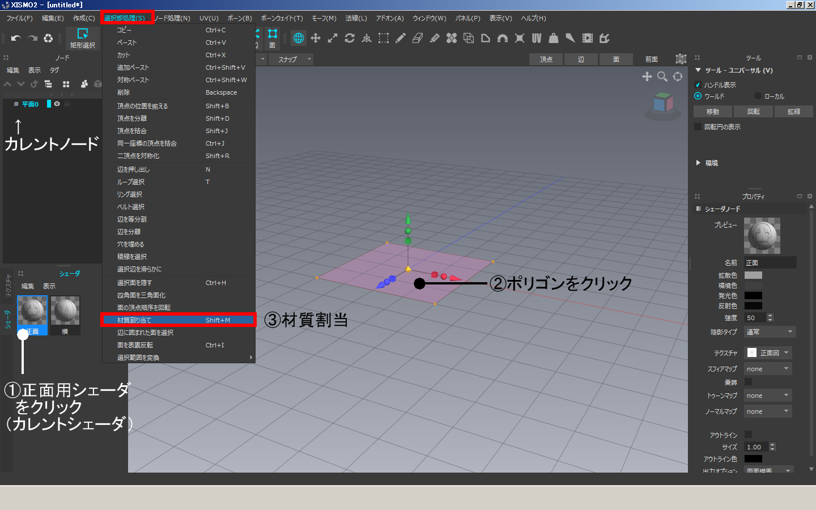Image resolution: width=816 pixels, height=510 pixels.
Task: Click the 発光色 color swatch
Action: pos(753,296)
